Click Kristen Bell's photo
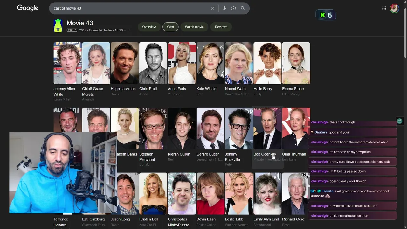 pos(153,194)
